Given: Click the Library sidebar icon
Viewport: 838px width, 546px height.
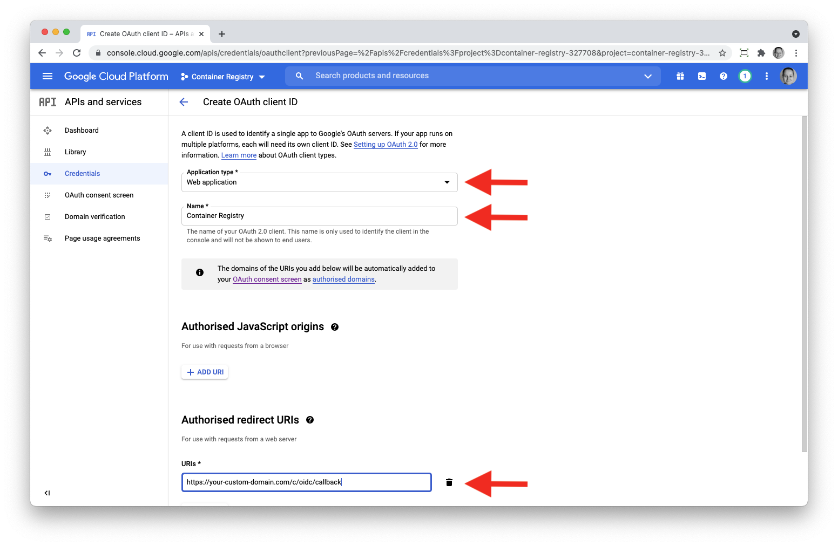Looking at the screenshot, I should click(48, 152).
